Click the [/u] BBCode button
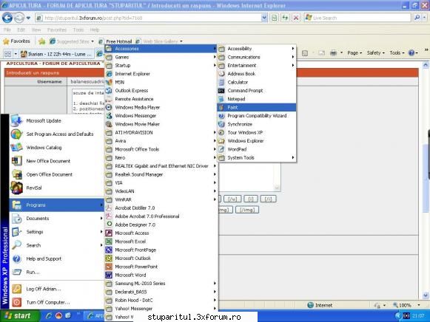Viewport: 430px width, 322px height. pos(232,199)
